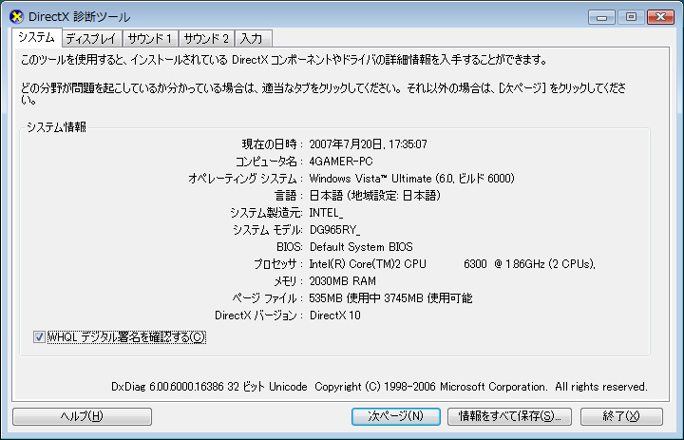
Task: Click the Windows Vista Ultimate OS value
Action: tap(411, 179)
